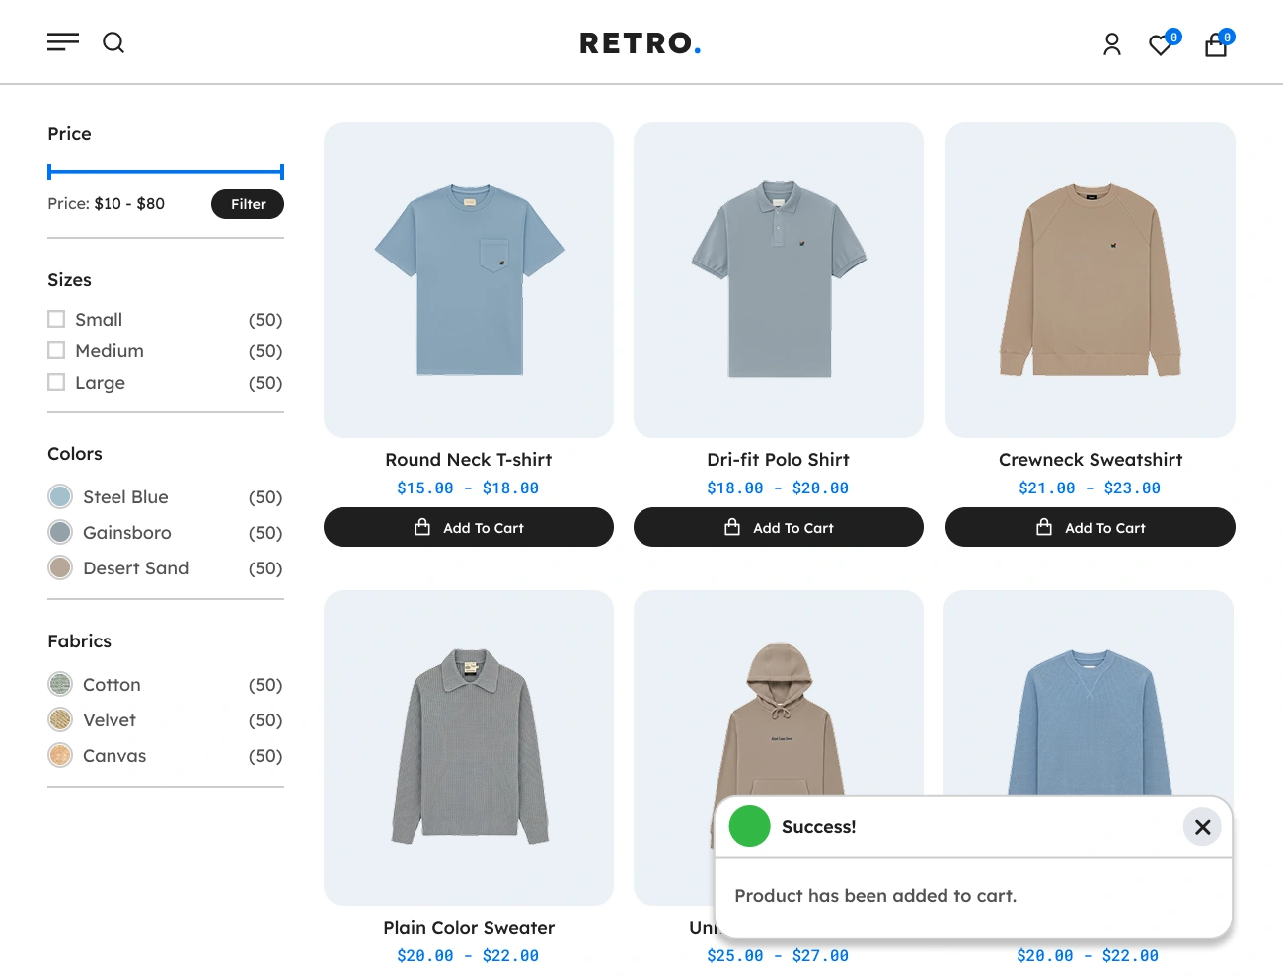Screen dimensions: 1283x977
Task: Open the shopping bag cart icon
Action: tap(1216, 44)
